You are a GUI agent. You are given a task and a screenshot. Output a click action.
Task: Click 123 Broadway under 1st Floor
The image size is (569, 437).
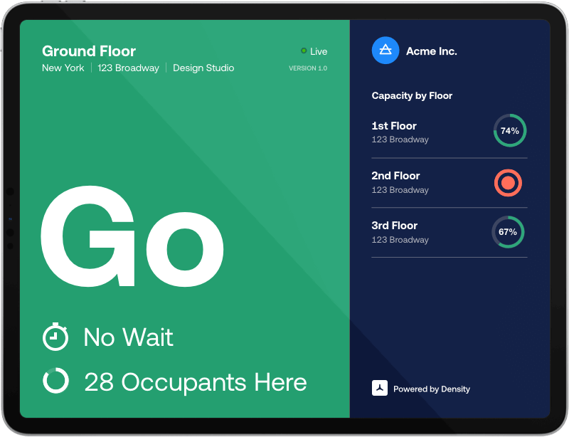[400, 139]
